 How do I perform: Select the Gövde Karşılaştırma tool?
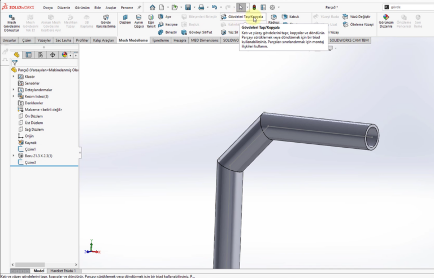106,23
